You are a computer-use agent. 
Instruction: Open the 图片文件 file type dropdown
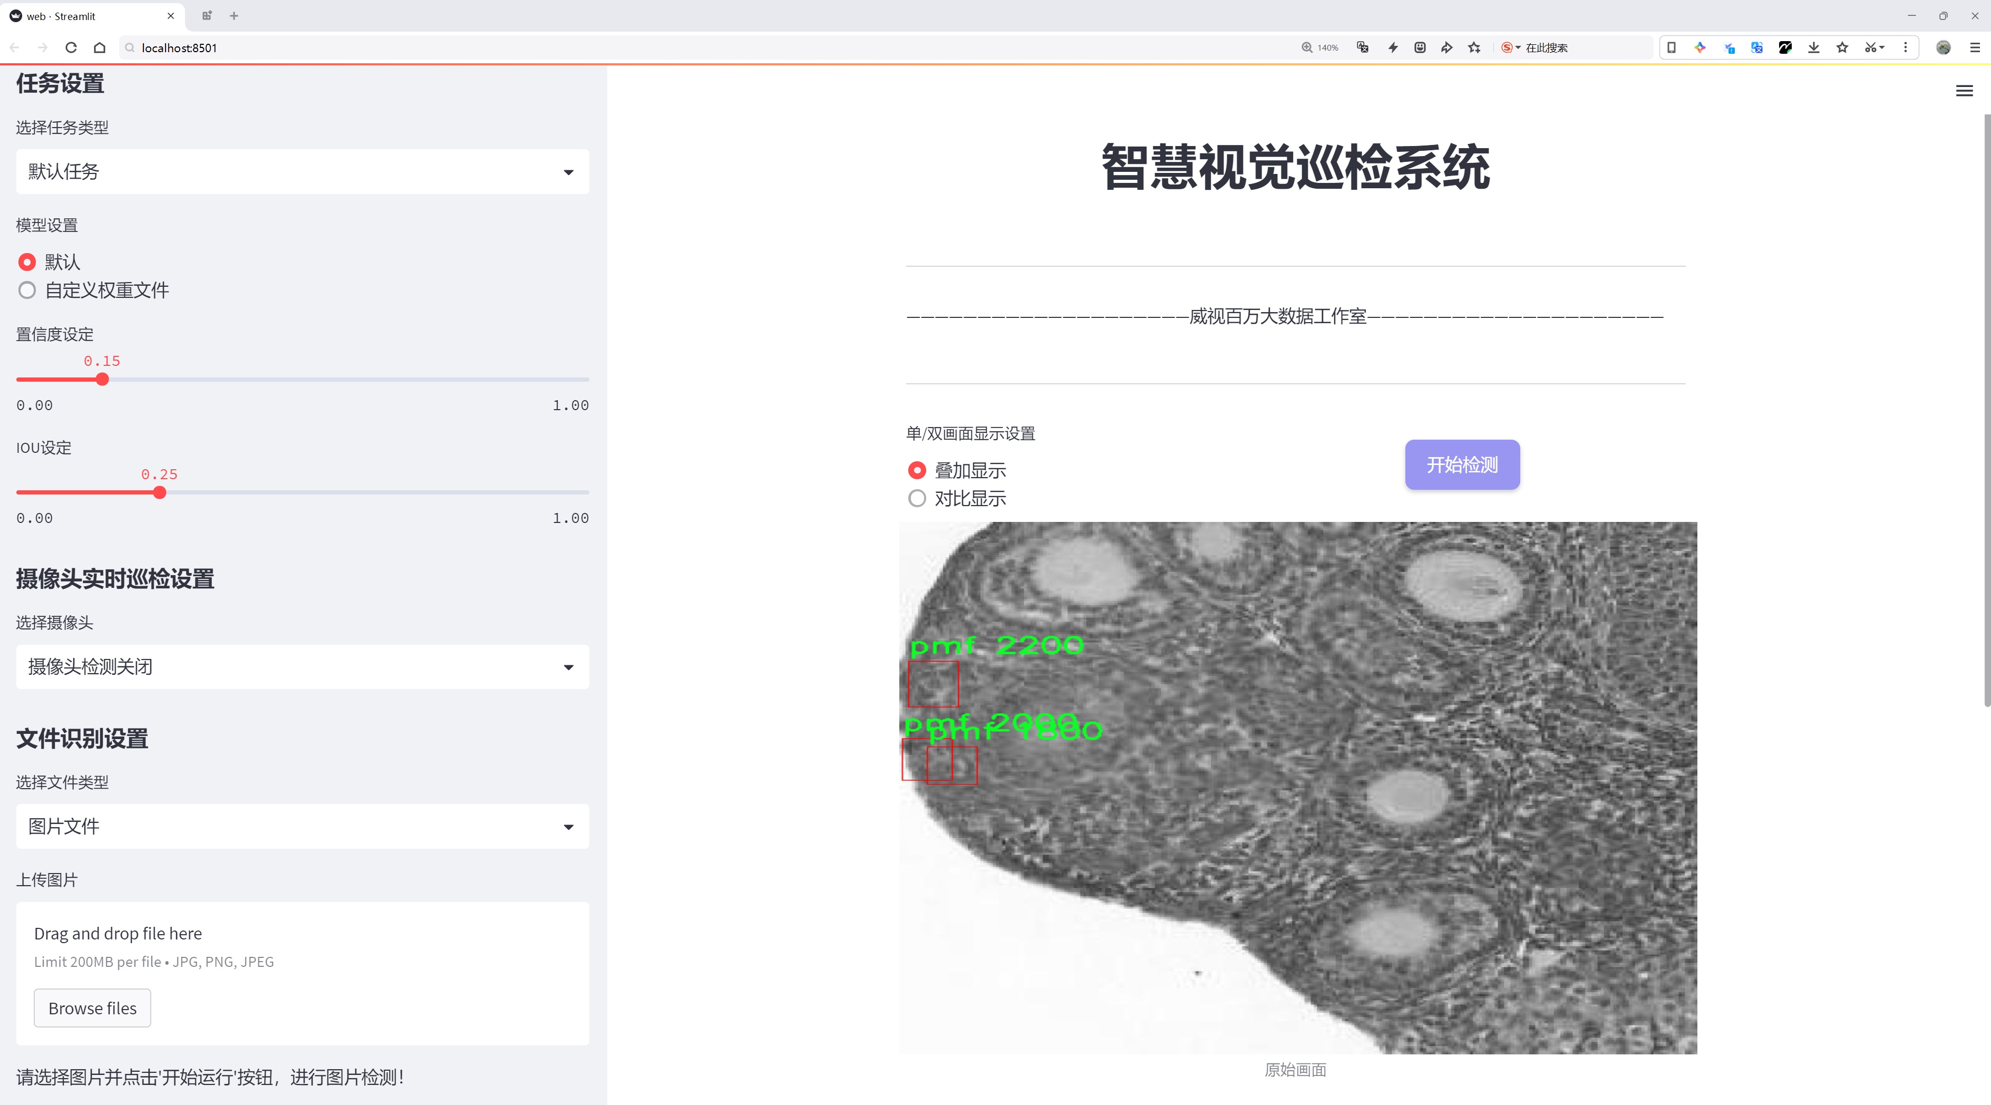pyautogui.click(x=302, y=826)
